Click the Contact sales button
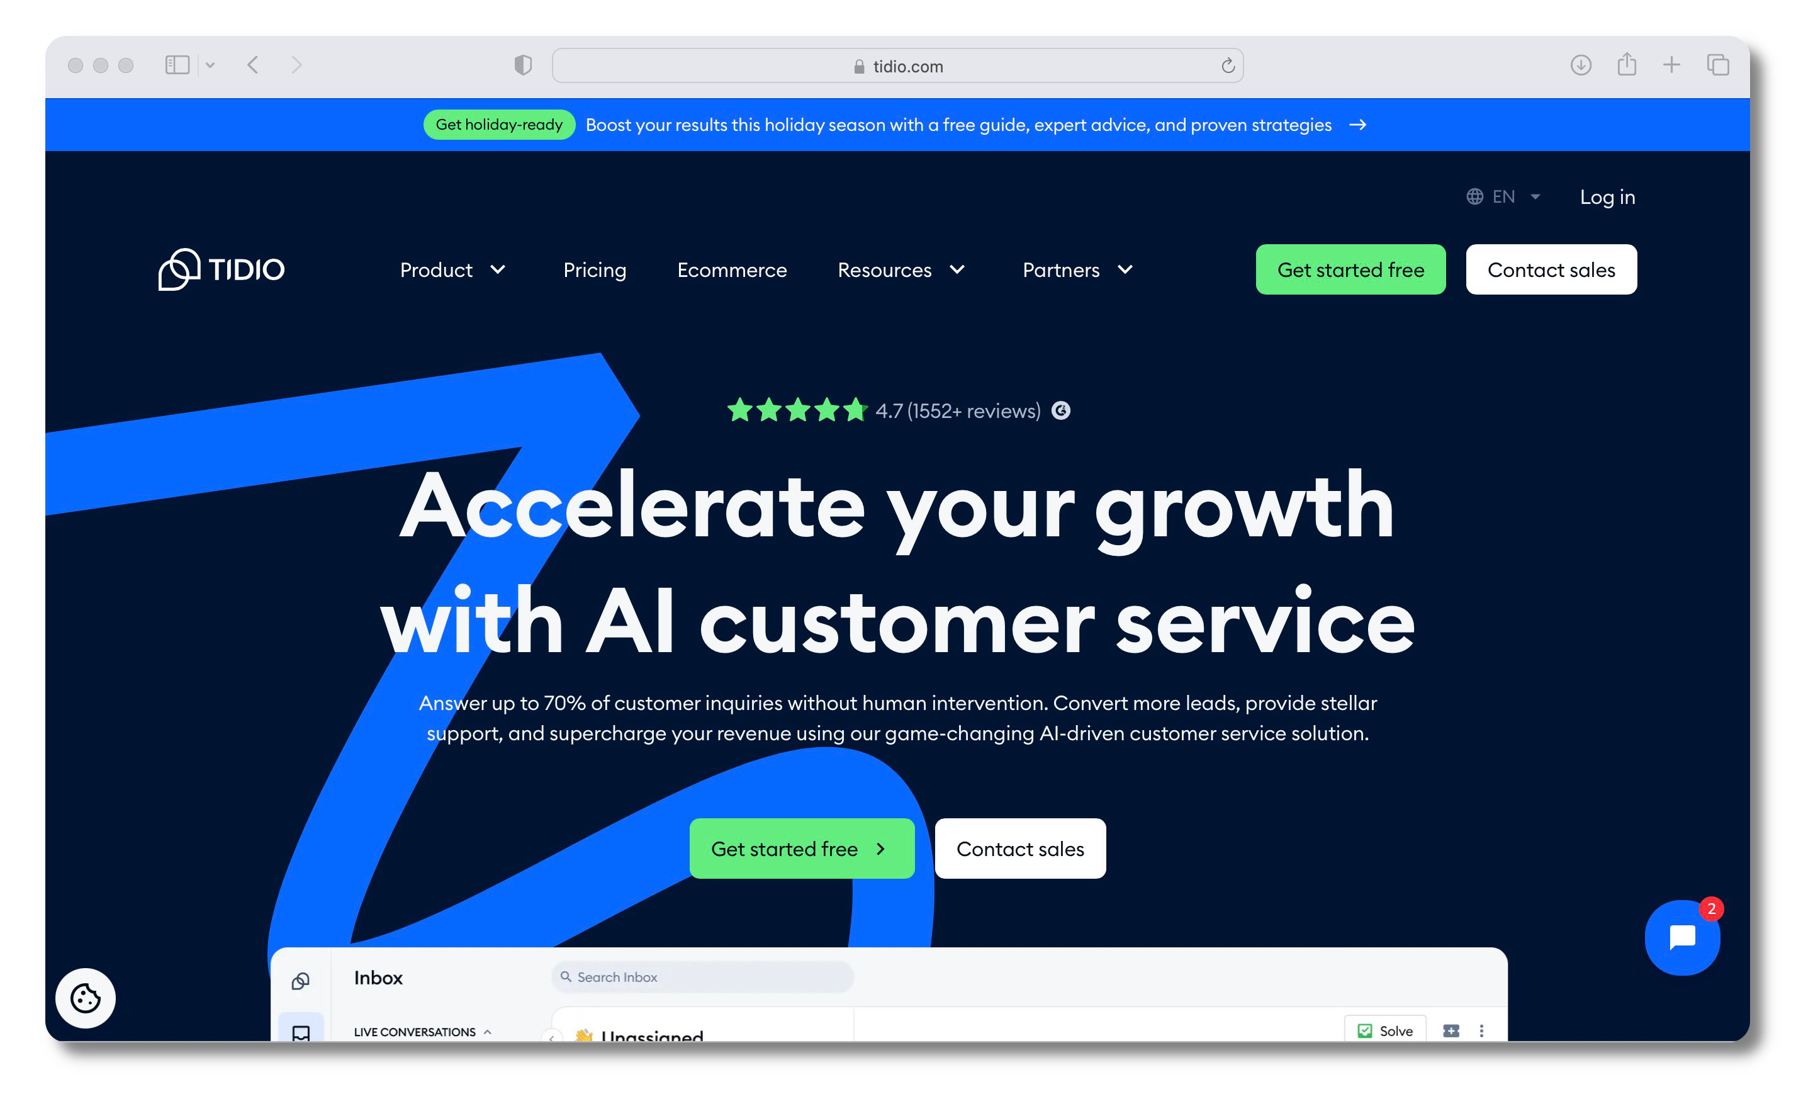The image size is (1796, 1094). point(1551,269)
